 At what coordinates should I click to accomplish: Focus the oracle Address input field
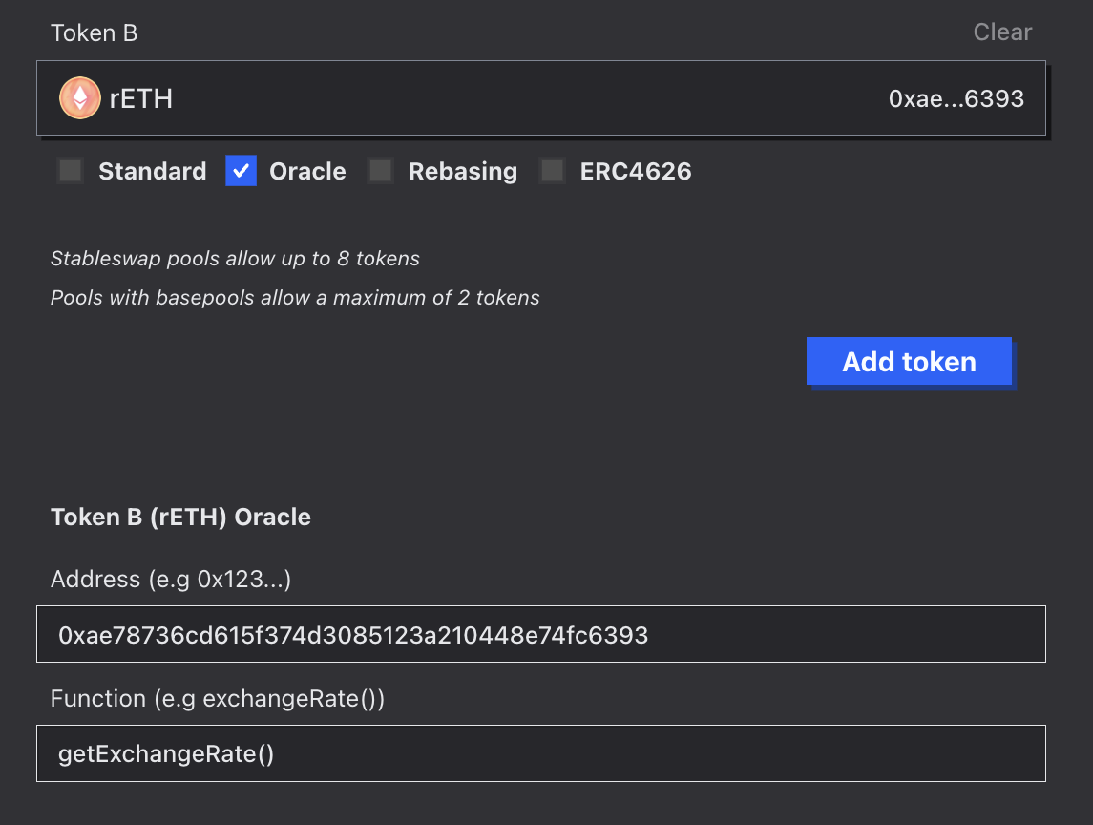541,634
